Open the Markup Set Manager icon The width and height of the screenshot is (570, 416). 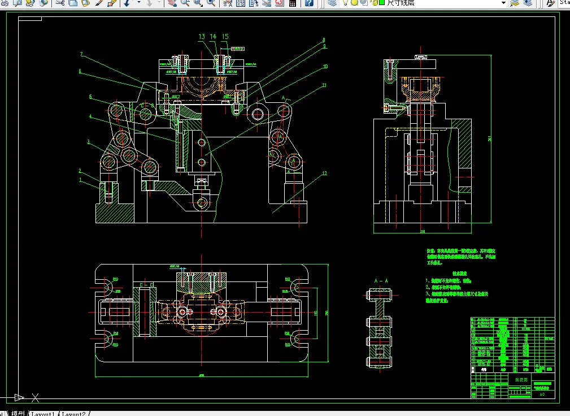pyautogui.click(x=279, y=3)
